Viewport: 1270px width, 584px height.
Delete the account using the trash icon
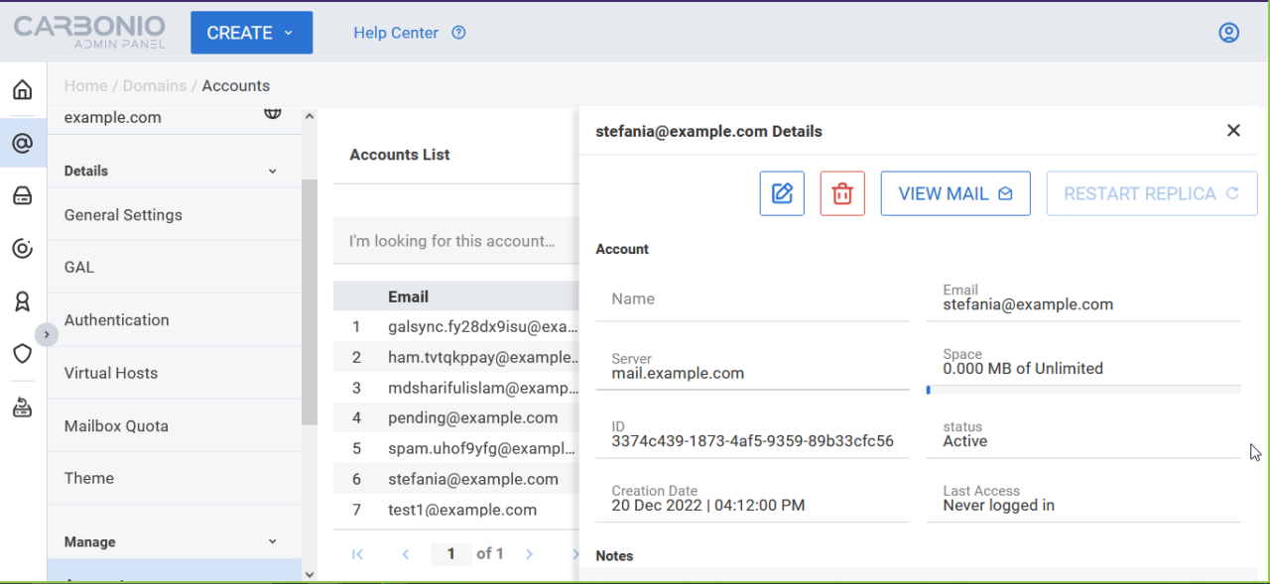pyautogui.click(x=841, y=192)
